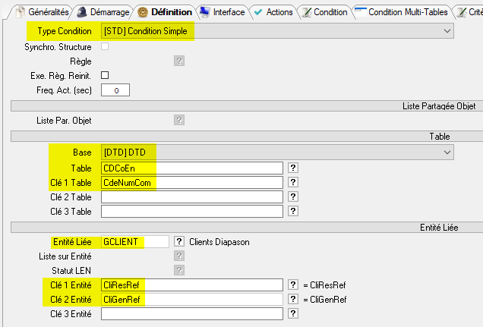Toggle the Exe. Règ. Reinit. checkbox

tap(105, 75)
